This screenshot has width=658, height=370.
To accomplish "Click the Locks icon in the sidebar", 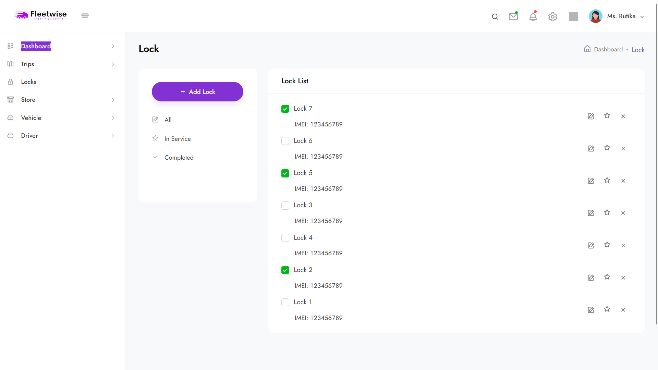I will pos(10,82).
